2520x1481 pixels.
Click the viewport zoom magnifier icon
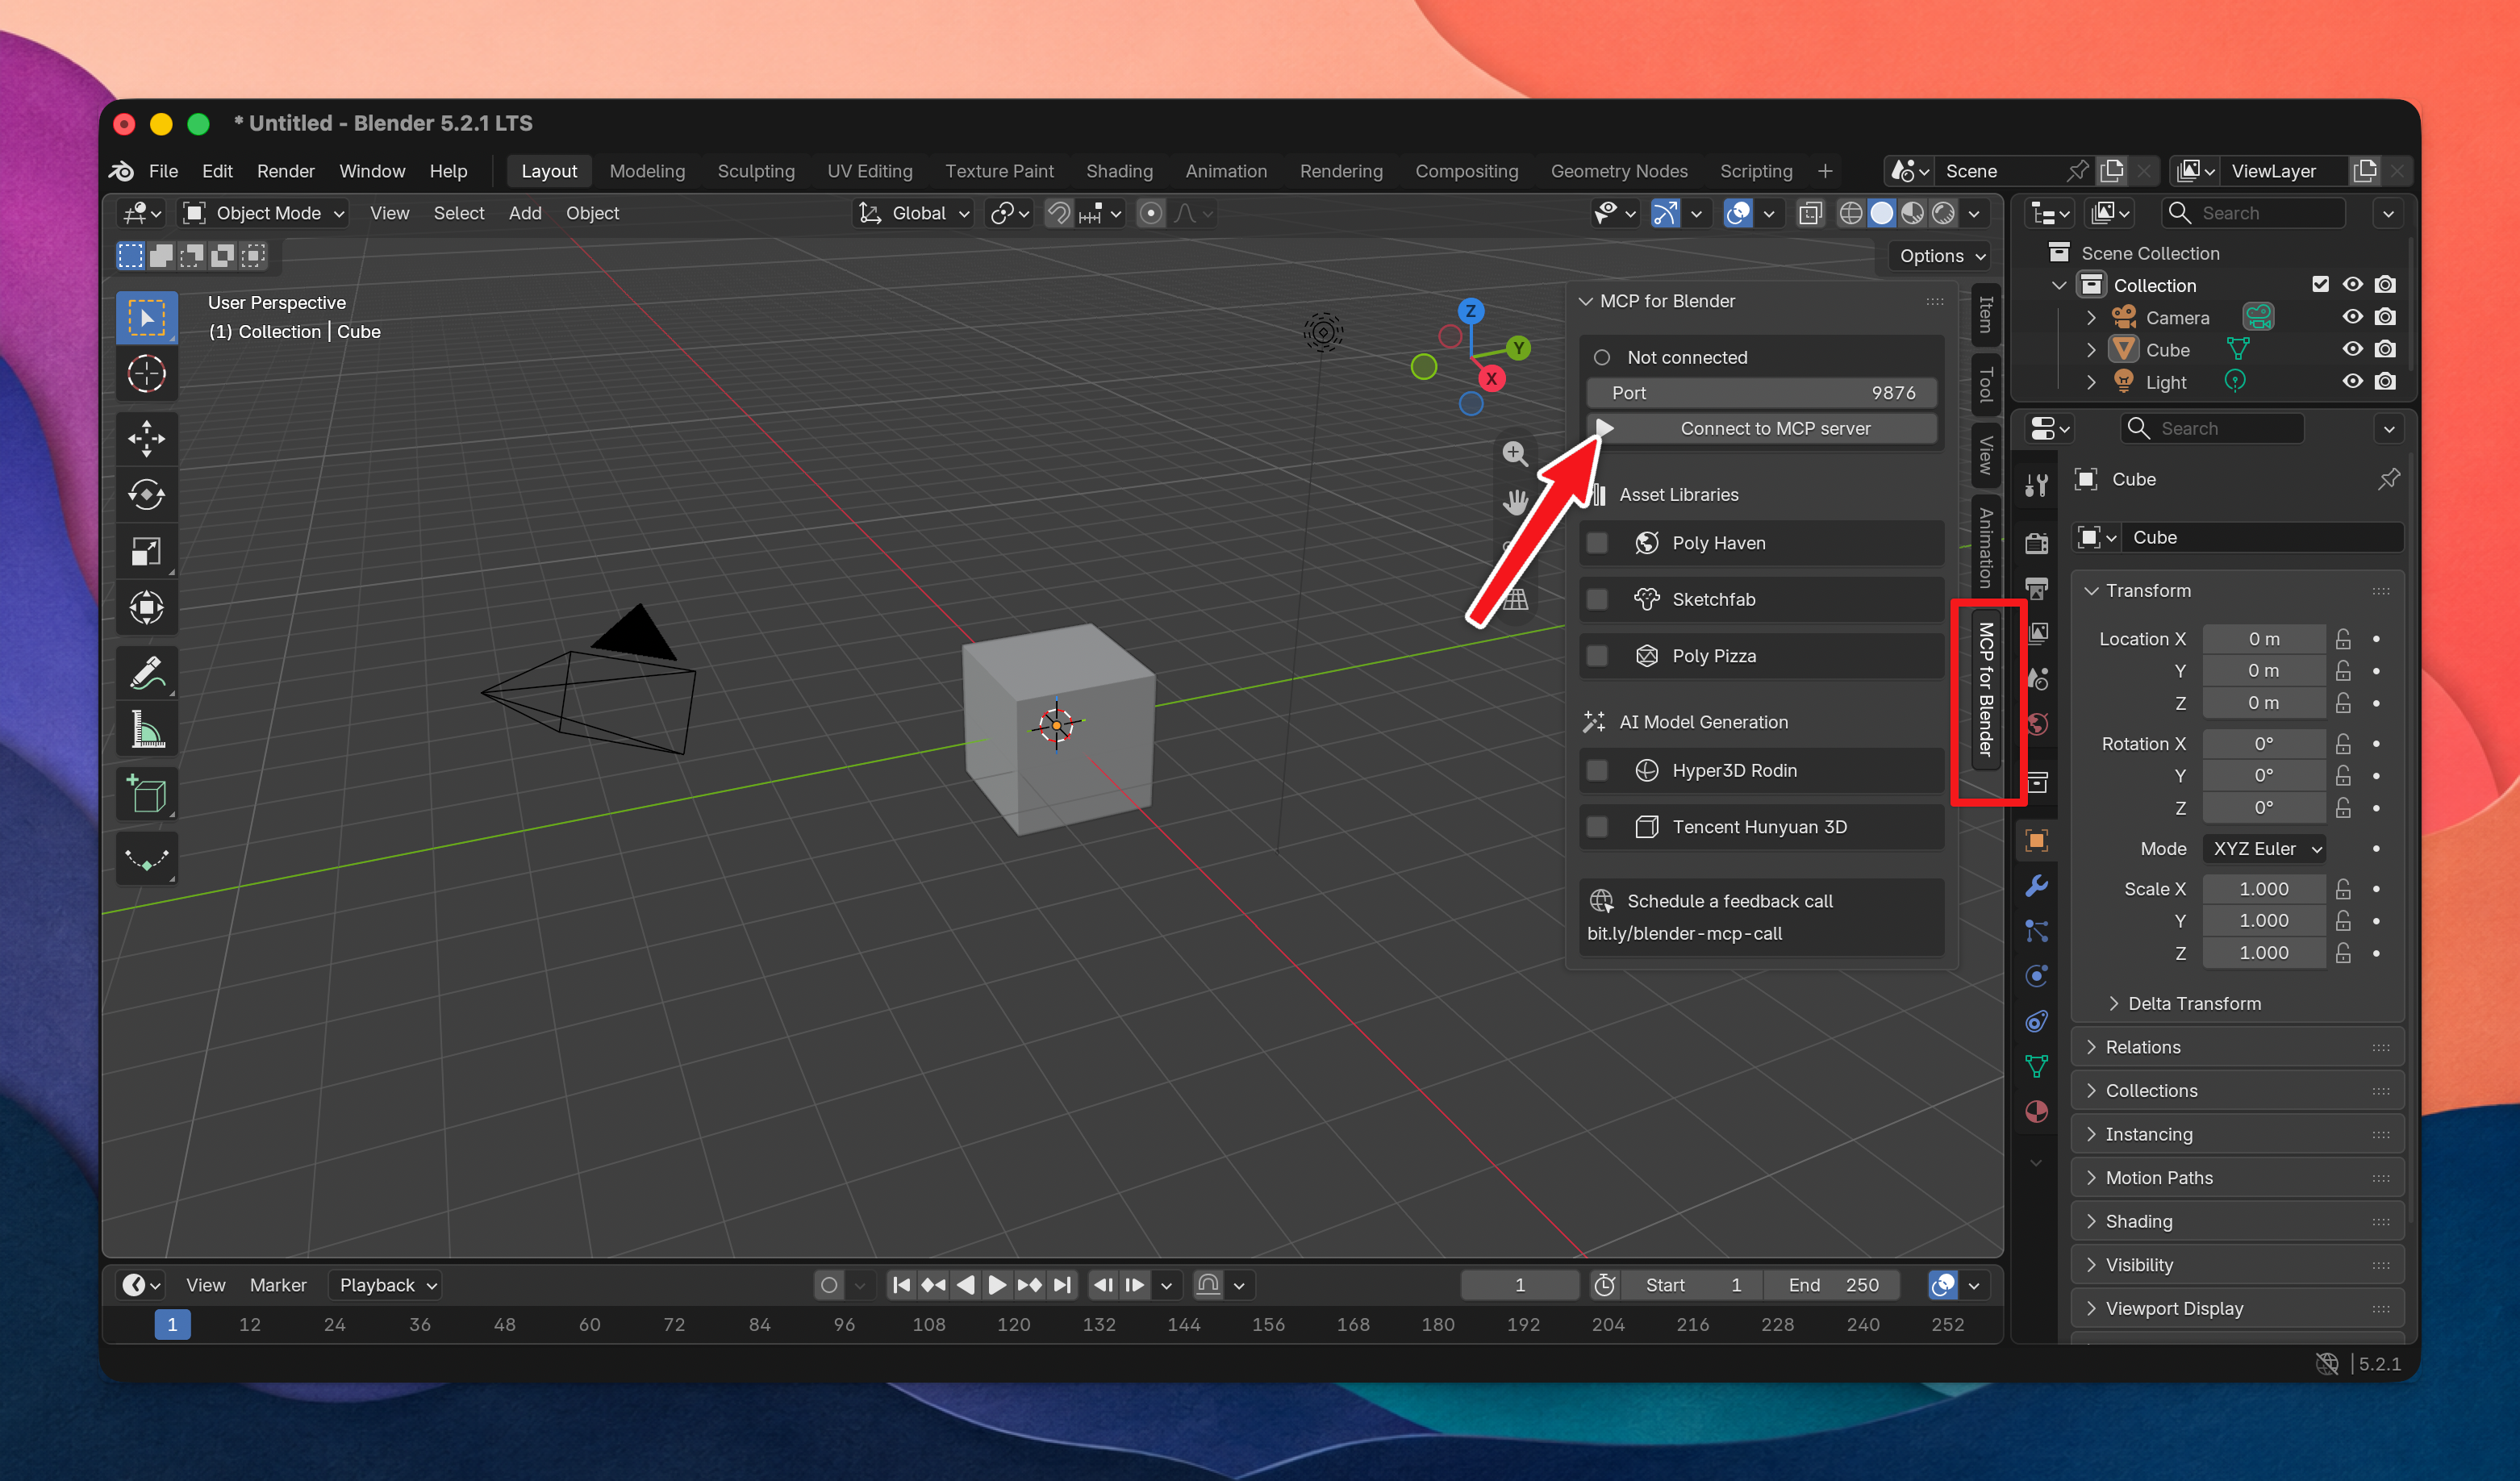[1515, 454]
